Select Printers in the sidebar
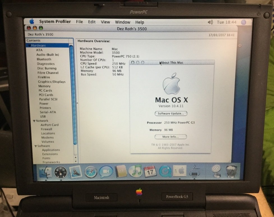The width and height of the screenshot is (274, 217). 45,108
